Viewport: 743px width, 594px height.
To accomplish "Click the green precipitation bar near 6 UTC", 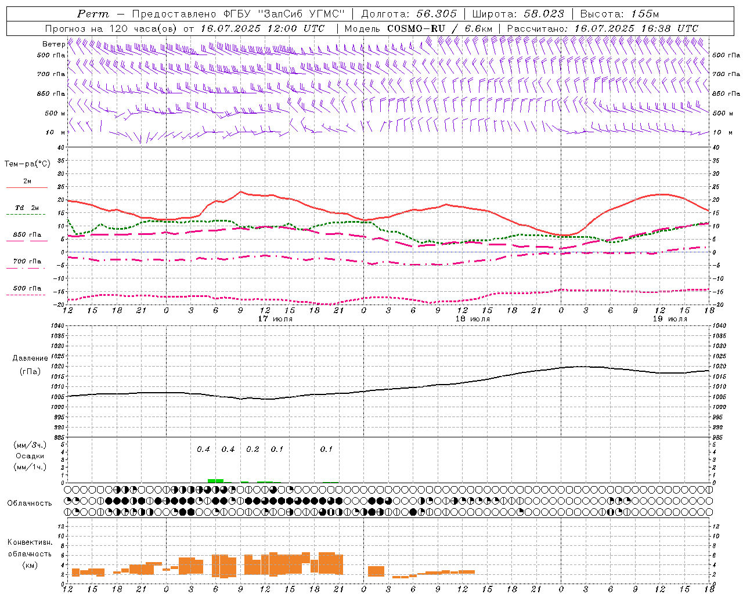I will (x=215, y=480).
